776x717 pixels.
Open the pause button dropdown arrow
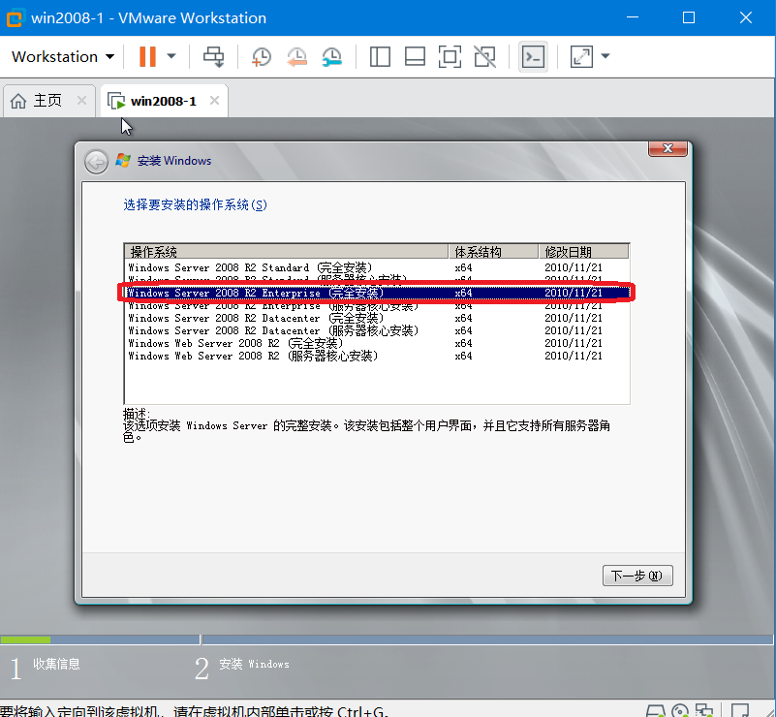171,56
